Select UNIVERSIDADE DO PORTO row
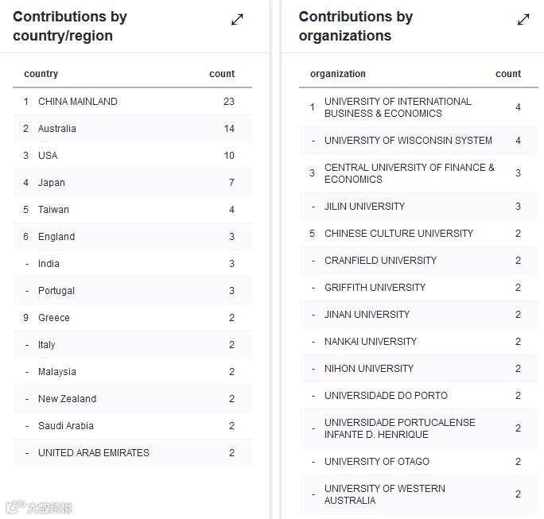The height and width of the screenshot is (519, 544). [386, 396]
